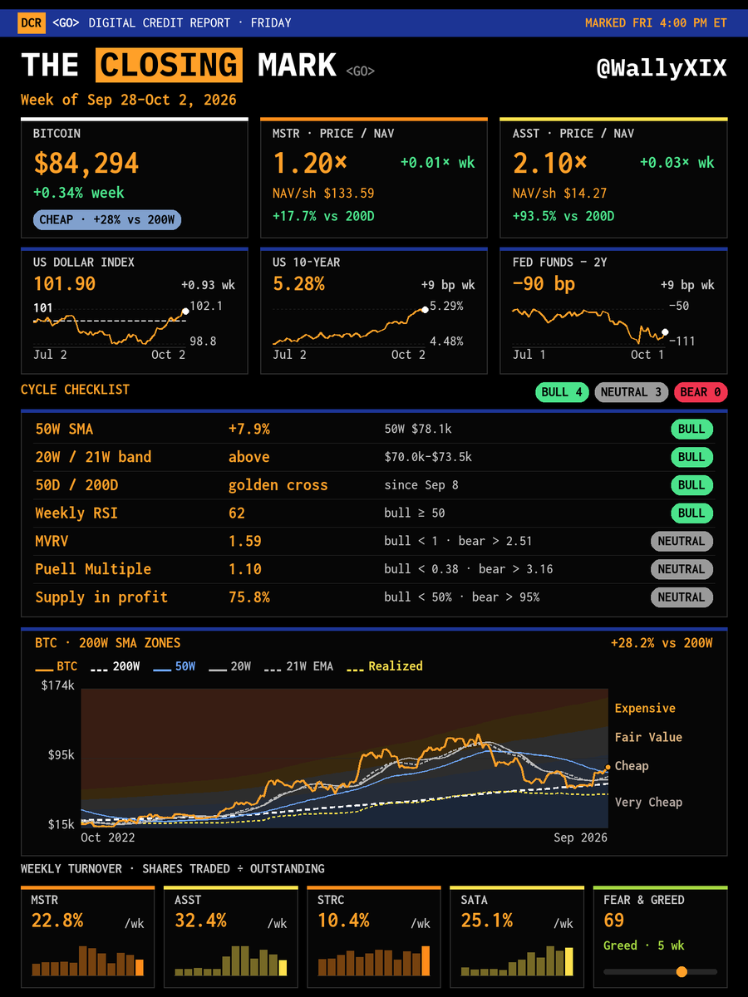The height and width of the screenshot is (997, 748).
Task: Click the US Dollar Index value 101.90
Action: [64, 284]
